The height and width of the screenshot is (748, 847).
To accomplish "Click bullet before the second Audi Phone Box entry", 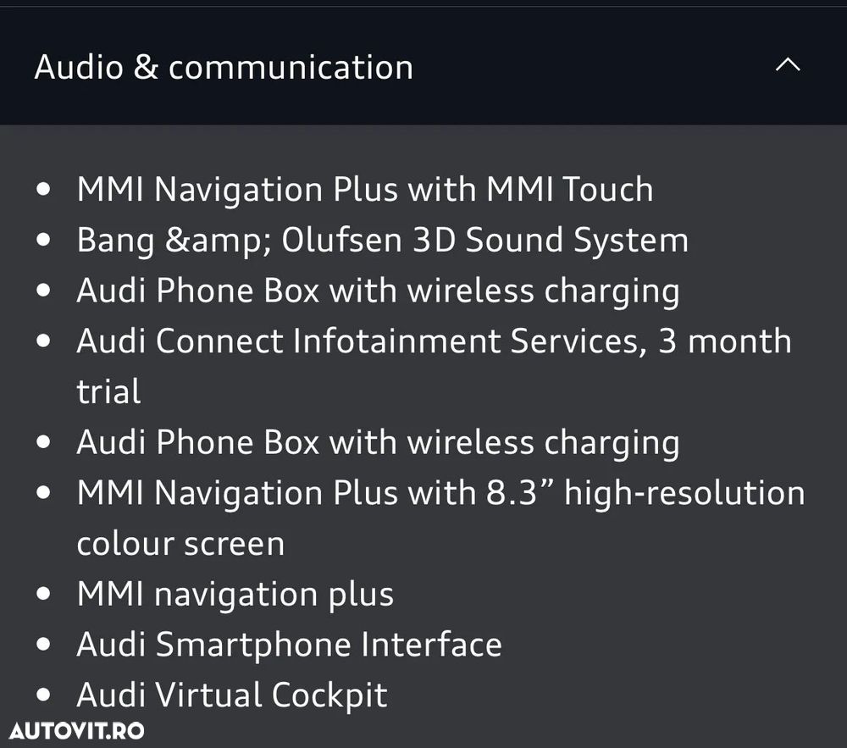I will click(45, 443).
